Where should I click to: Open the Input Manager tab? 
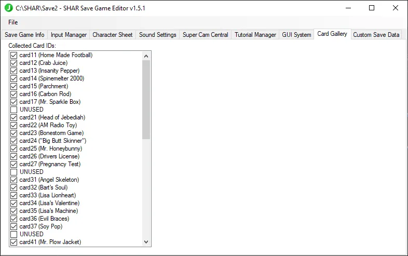coord(69,35)
